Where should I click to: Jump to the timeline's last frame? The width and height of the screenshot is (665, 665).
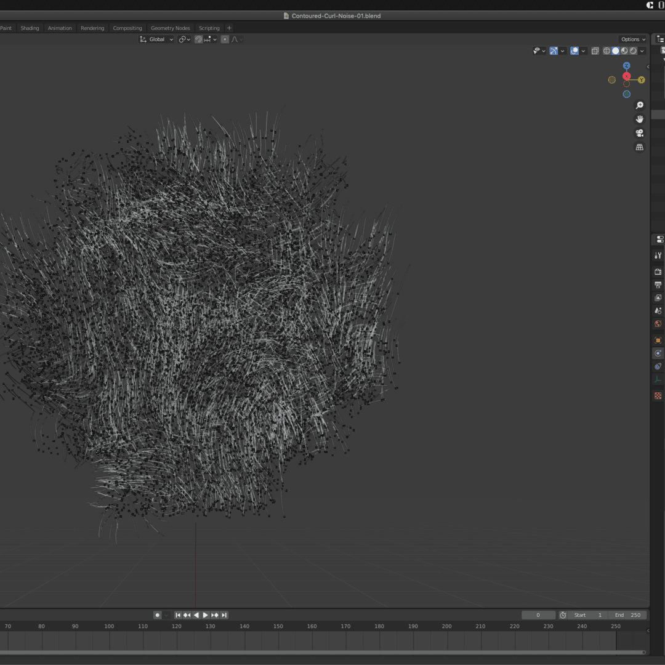click(224, 615)
